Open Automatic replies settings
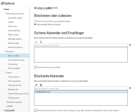This screenshot has width=132, height=112. 15,18
